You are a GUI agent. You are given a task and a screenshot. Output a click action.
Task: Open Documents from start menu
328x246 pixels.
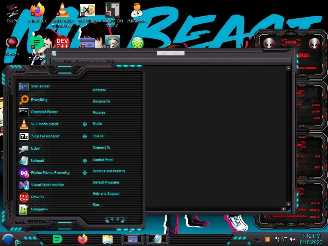[101, 101]
